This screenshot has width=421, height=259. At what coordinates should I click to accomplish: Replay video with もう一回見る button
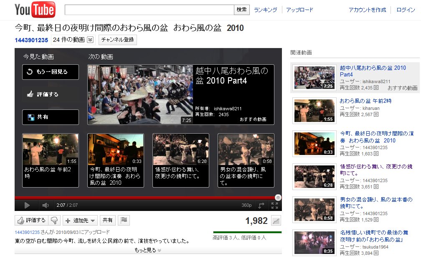pos(51,72)
